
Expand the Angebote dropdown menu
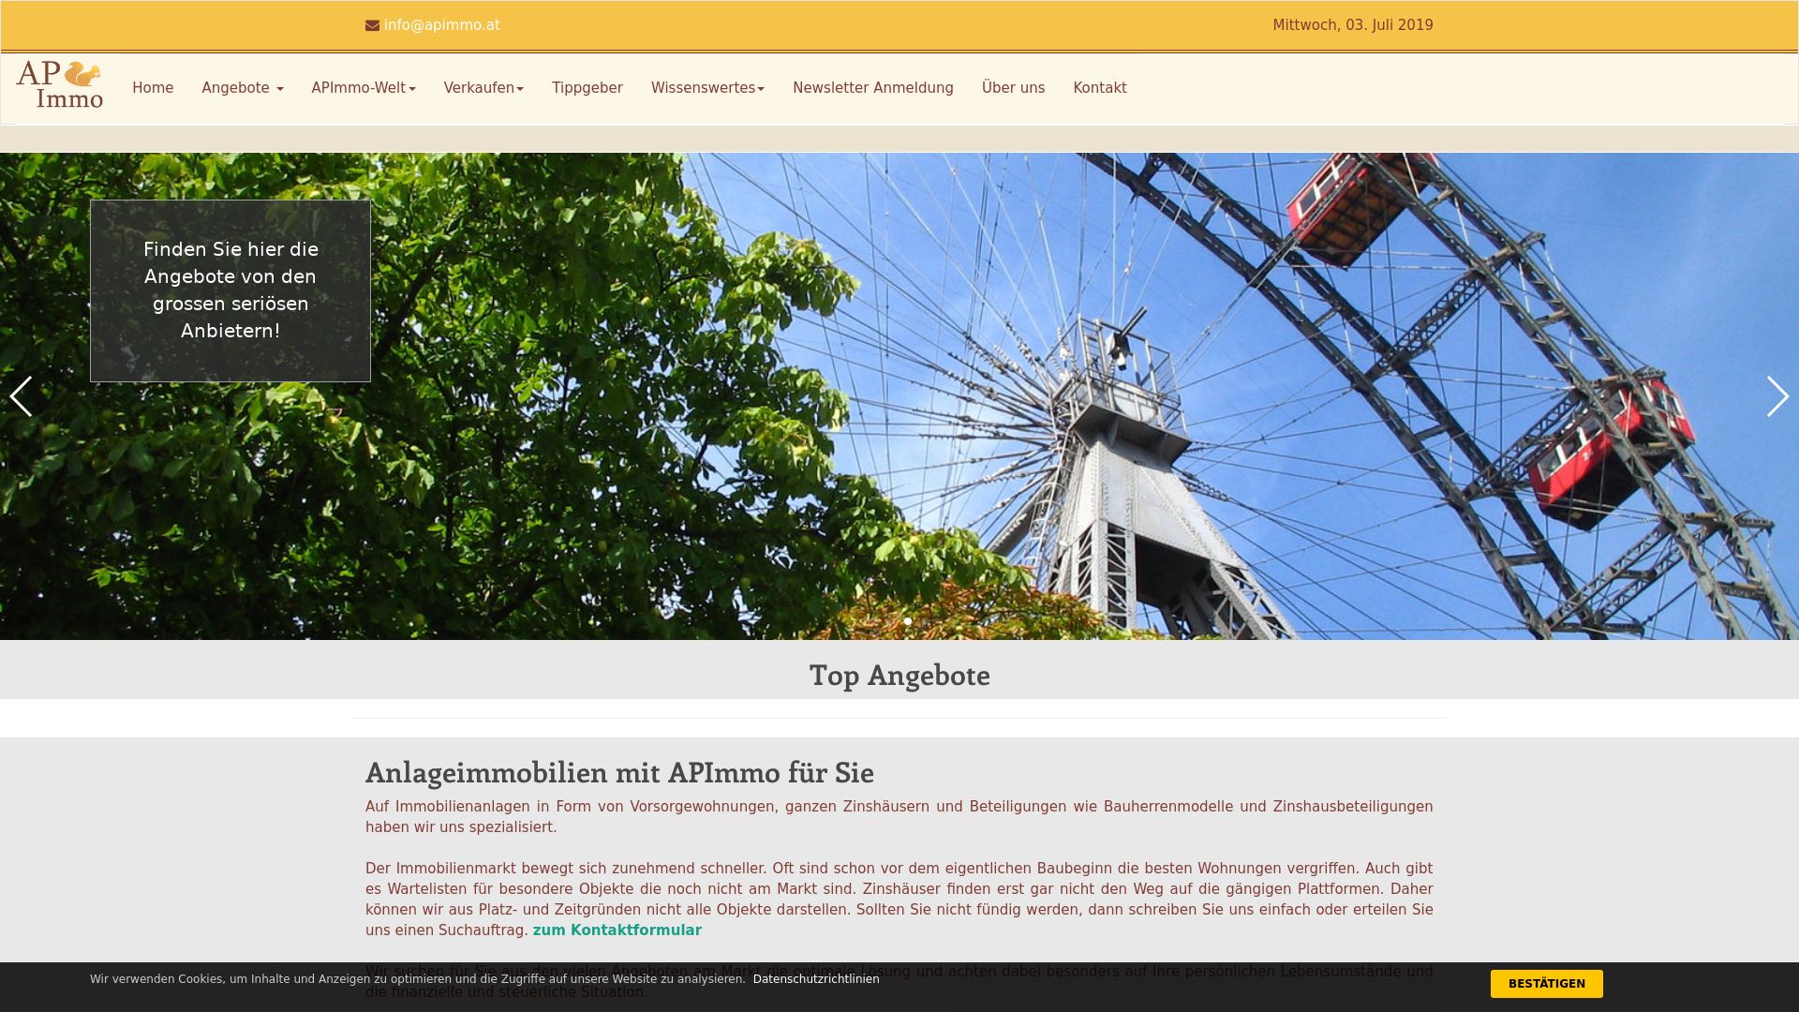tap(243, 88)
